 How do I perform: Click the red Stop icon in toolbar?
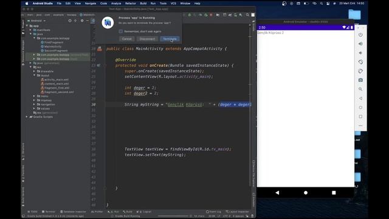(x=211, y=15)
